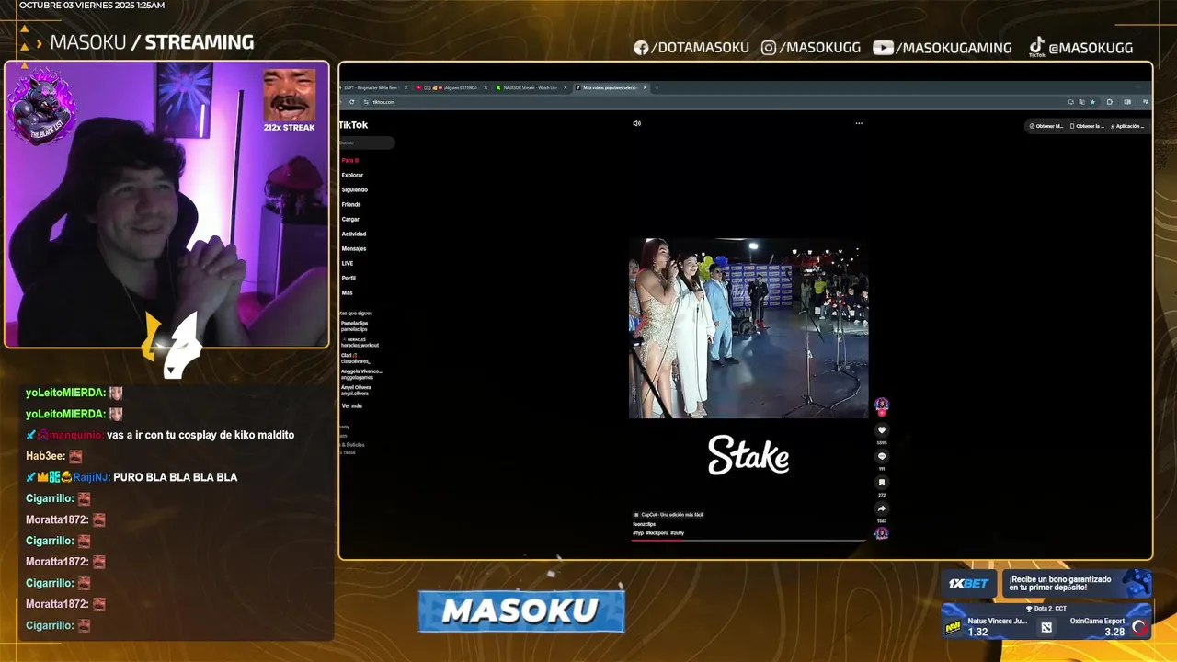Click OxinGame Esport odds 3.28
This screenshot has height=662, width=1177.
[x=1114, y=632]
